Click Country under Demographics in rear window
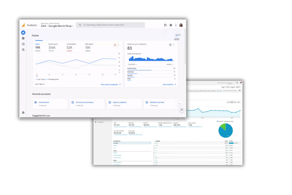This screenshot has height=195, width=292. [115, 146]
